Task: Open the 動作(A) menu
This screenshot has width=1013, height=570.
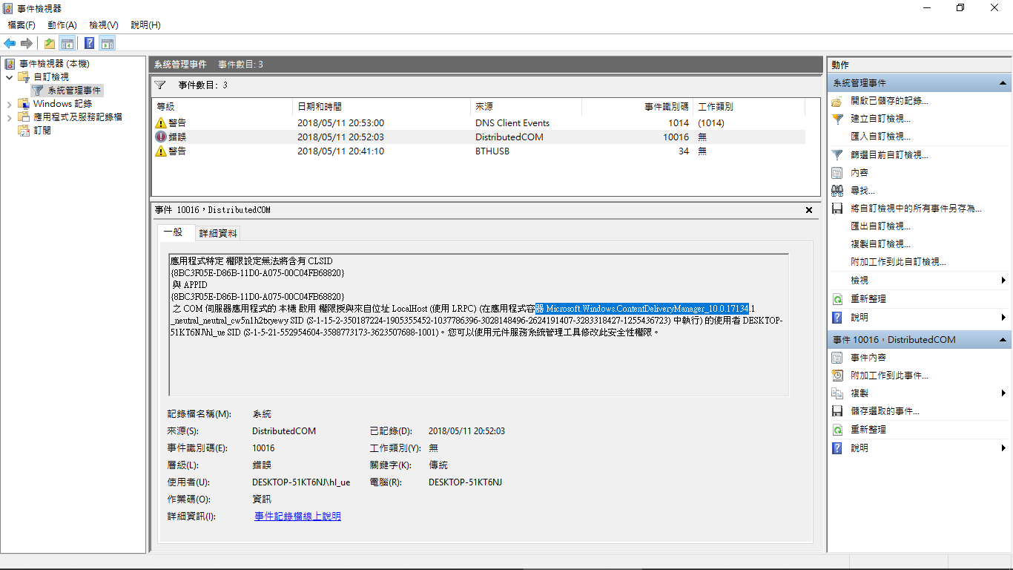Action: 62,25
